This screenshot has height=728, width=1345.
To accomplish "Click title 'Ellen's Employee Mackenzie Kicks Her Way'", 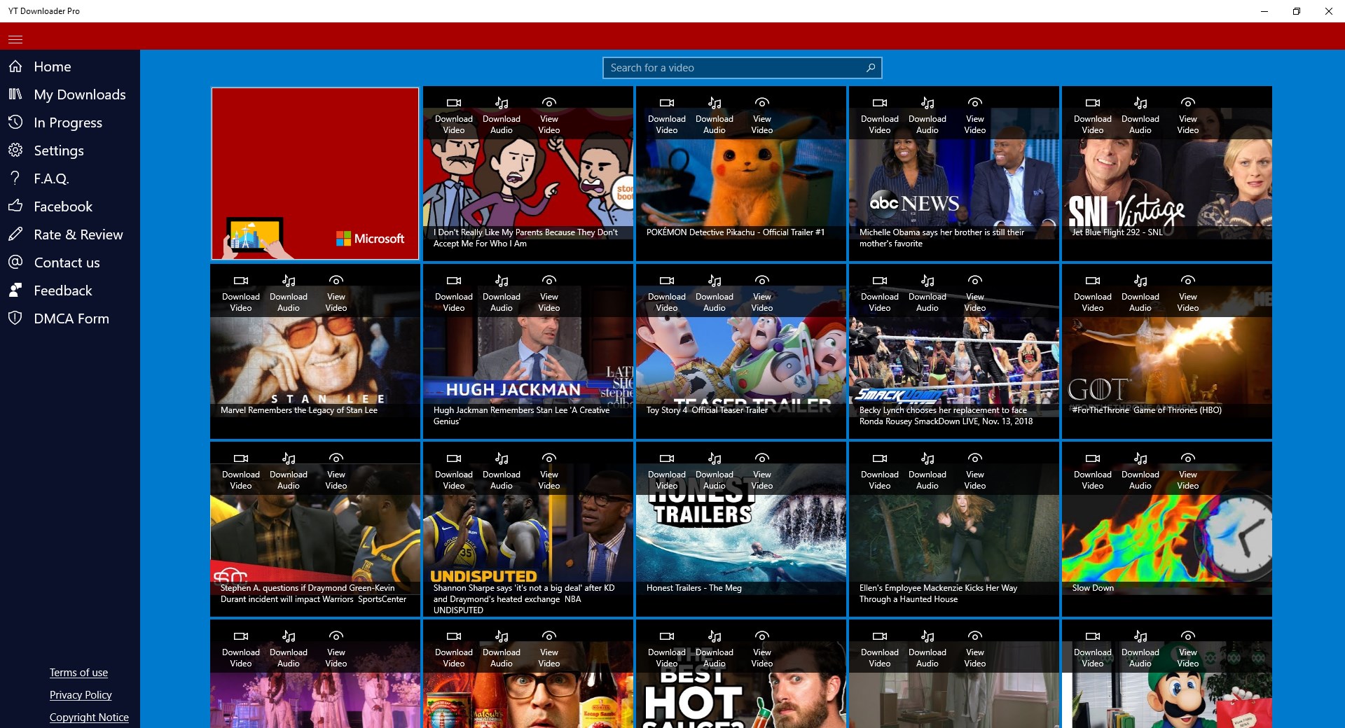I will click(938, 594).
